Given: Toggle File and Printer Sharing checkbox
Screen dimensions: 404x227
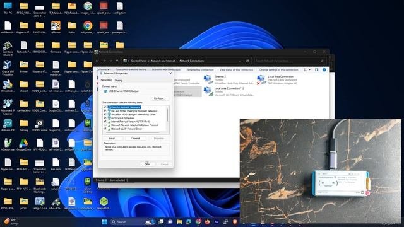Looking at the screenshot, I should tap(105, 111).
